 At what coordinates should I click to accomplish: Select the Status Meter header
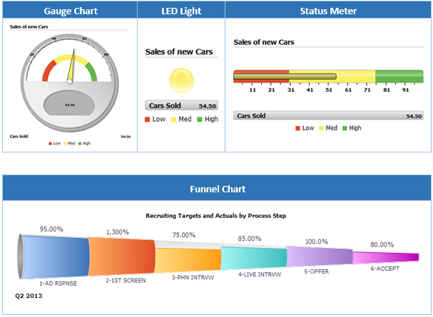click(x=328, y=11)
